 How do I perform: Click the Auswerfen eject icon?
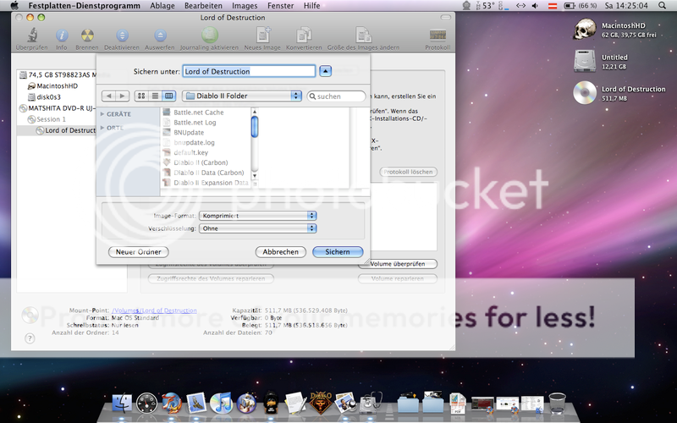pos(160,36)
